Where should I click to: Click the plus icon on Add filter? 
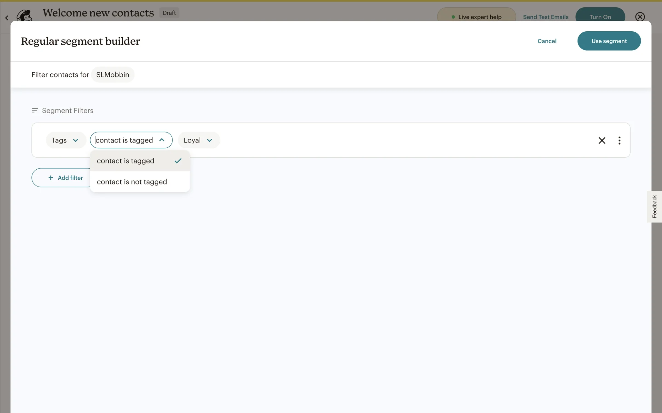click(51, 178)
